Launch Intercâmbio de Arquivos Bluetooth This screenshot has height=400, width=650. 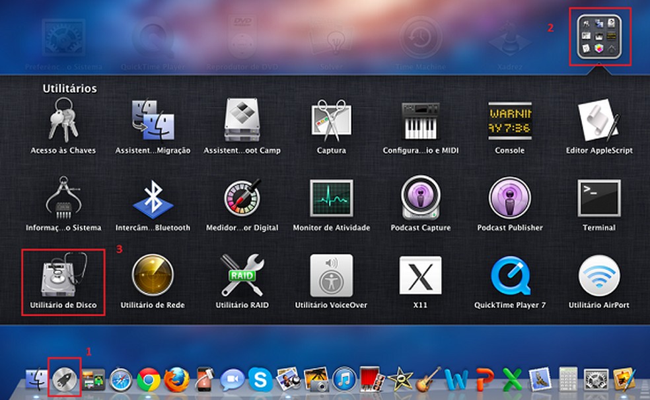(x=152, y=202)
